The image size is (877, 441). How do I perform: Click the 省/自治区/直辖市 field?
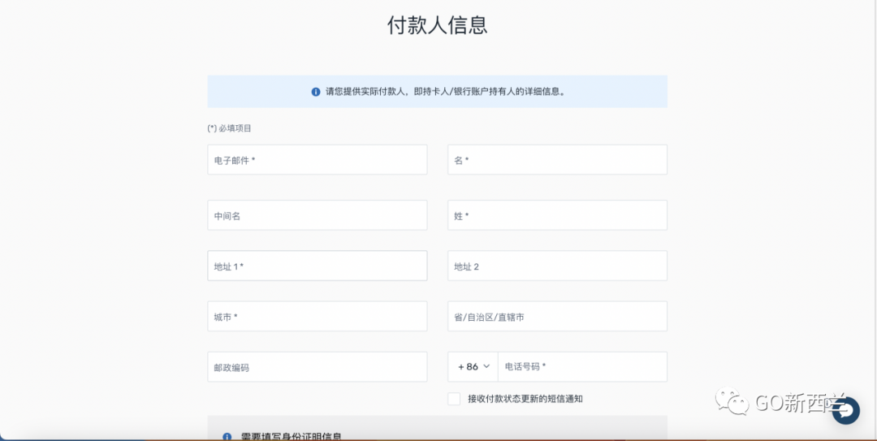pyautogui.click(x=557, y=316)
